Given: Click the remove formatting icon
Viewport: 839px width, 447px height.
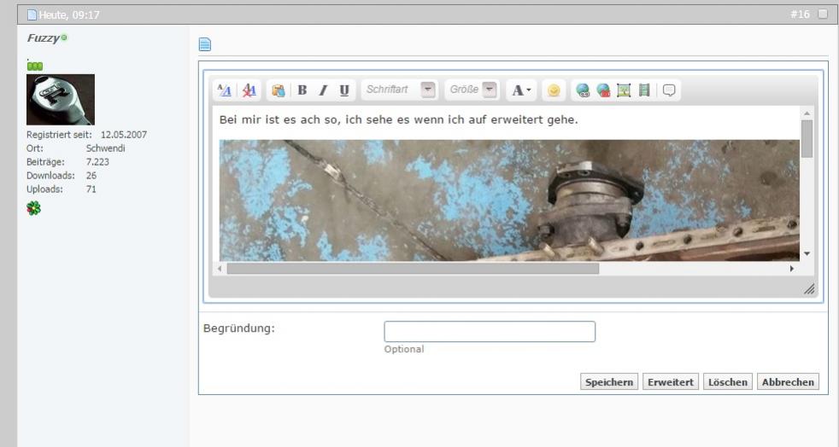Looking at the screenshot, I should point(249,90).
